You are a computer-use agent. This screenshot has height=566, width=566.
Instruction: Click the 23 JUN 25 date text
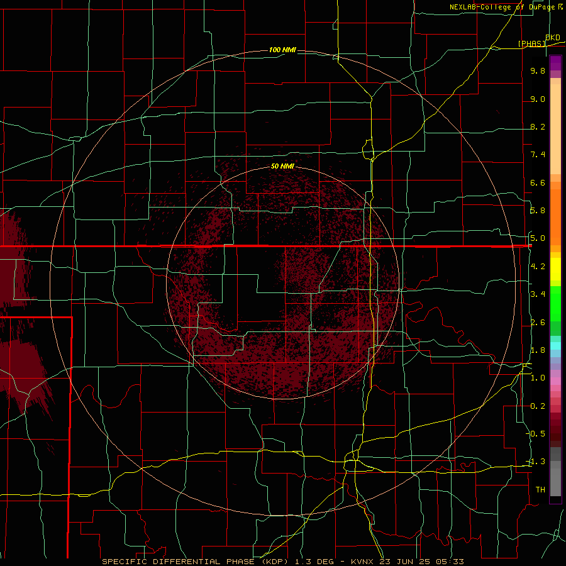coord(406,562)
